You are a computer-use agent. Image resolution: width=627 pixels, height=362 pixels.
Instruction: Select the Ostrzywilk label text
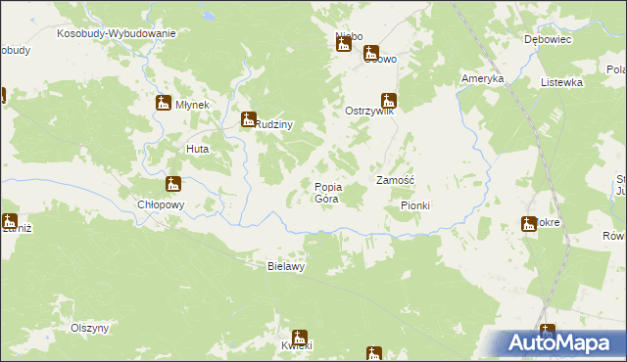coord(369,111)
